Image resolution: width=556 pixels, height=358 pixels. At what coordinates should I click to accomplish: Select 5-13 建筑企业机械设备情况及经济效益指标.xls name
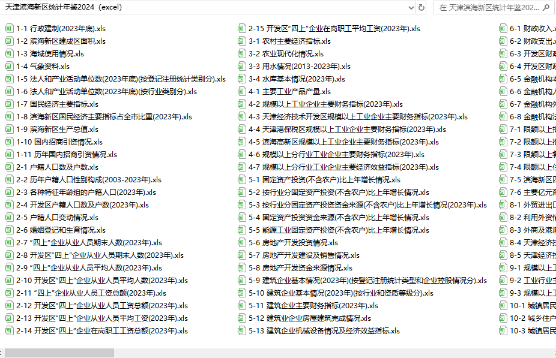point(324,331)
